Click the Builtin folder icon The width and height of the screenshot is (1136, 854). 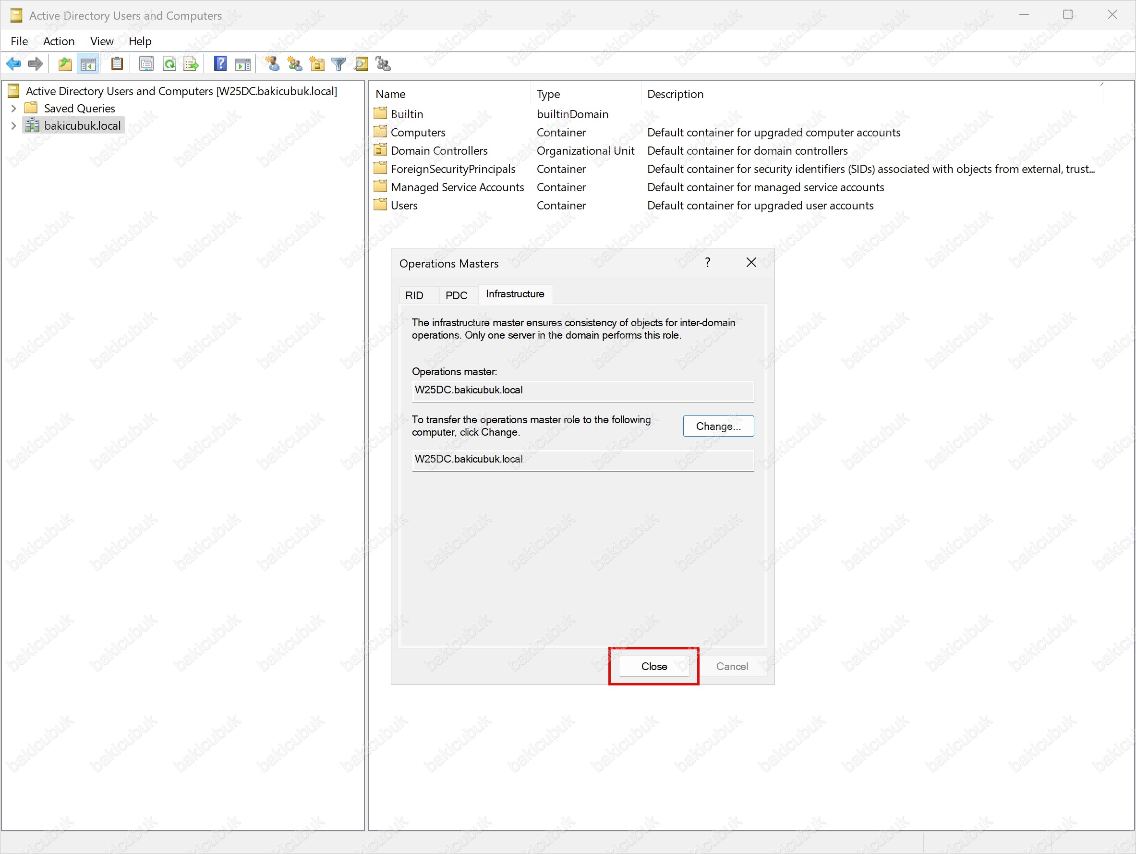(x=380, y=113)
